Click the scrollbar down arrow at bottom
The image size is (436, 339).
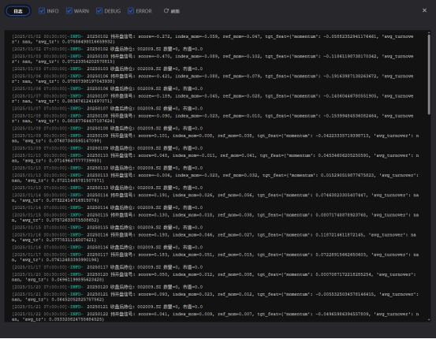click(429, 319)
